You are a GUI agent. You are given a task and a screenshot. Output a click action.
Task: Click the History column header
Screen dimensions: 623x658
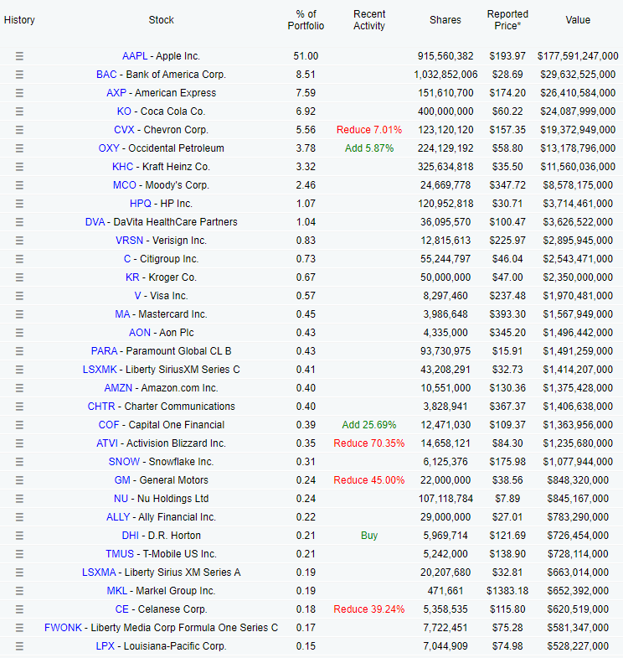19,20
